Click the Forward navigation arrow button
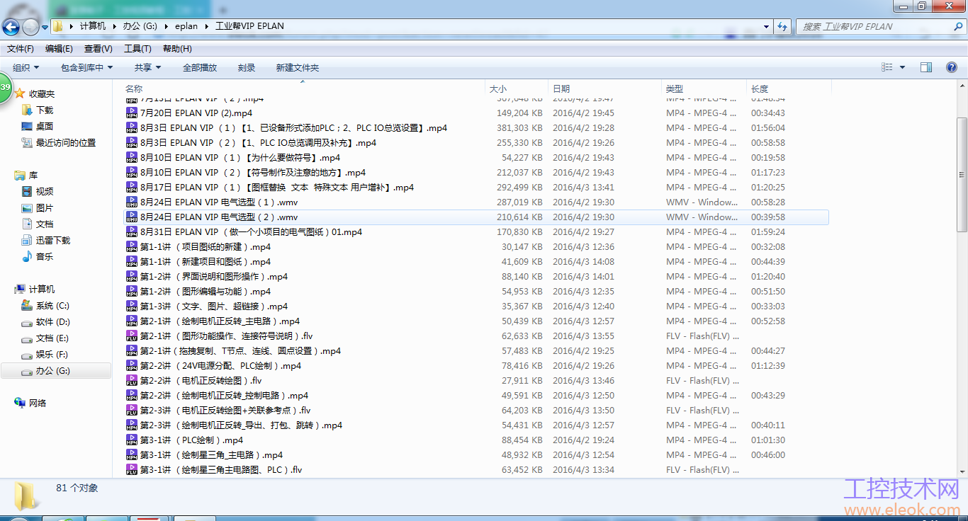This screenshot has height=521, width=968. click(x=30, y=27)
